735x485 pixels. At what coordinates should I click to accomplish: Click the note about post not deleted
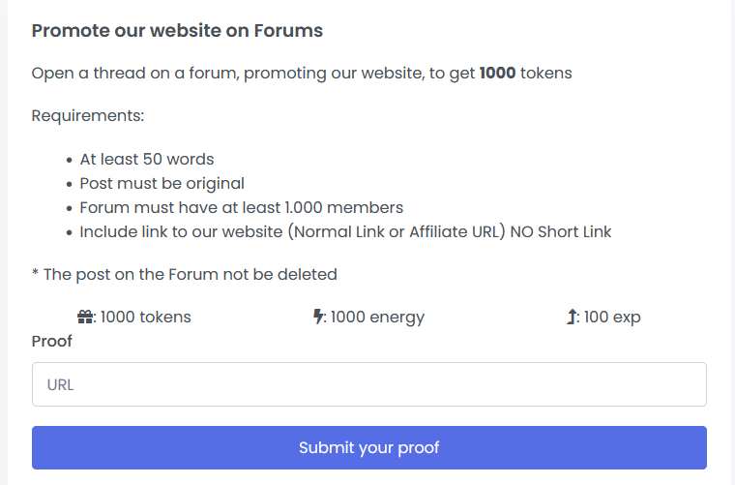[185, 274]
